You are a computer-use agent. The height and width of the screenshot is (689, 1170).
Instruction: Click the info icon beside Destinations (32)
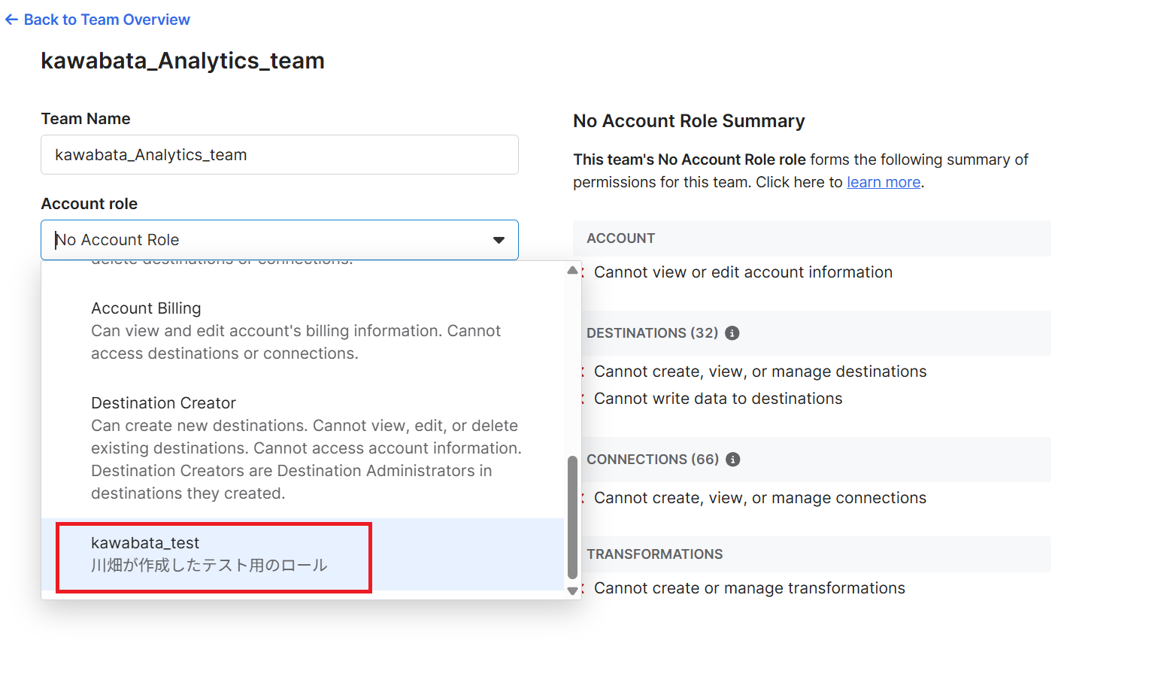[732, 333]
